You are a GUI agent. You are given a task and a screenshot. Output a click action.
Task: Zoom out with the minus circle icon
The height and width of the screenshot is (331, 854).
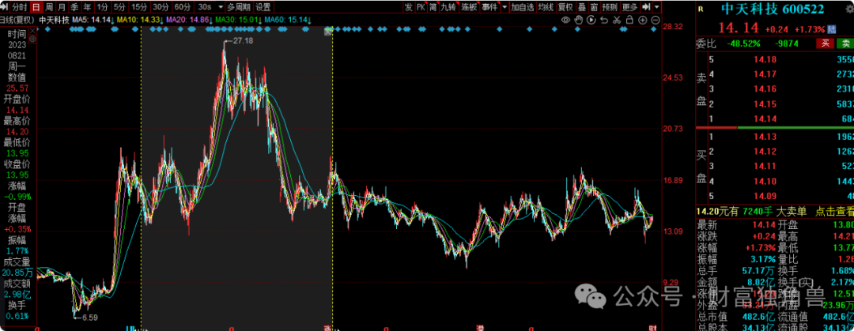click(656, 20)
